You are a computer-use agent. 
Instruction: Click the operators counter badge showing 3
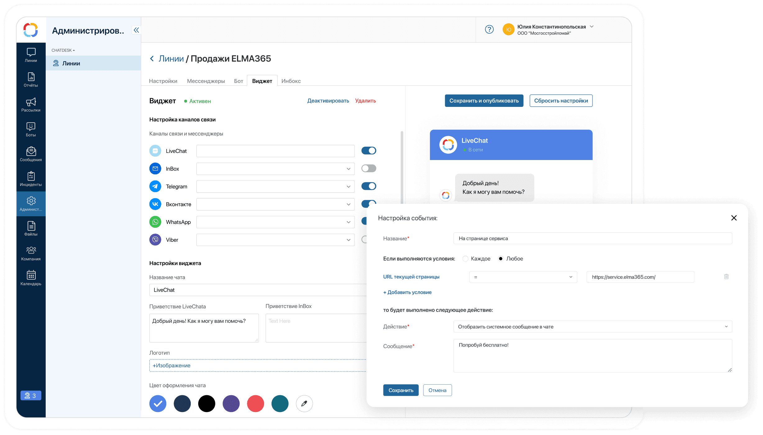tap(31, 396)
